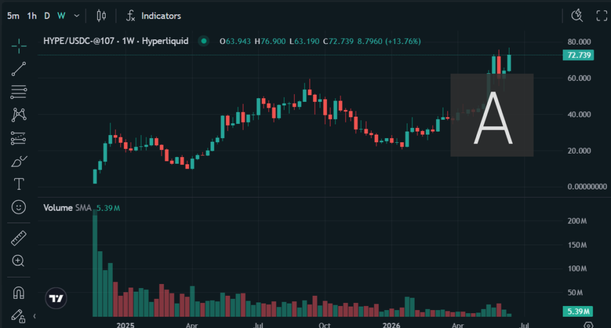Image resolution: width=611 pixels, height=328 pixels.
Task: Click the 0.00000000 price axis label
Action: (x=587, y=186)
